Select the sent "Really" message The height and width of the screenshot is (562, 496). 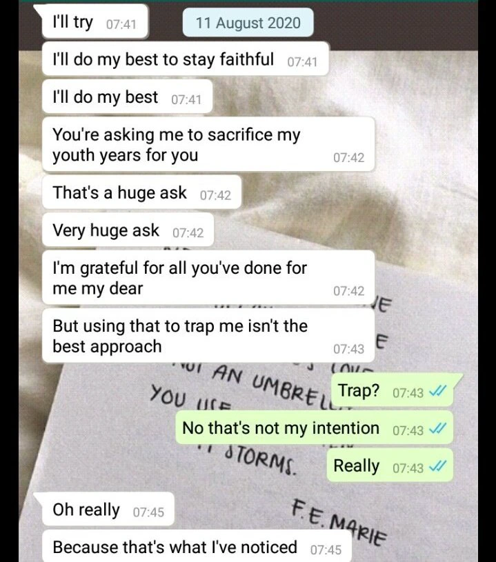click(390, 465)
